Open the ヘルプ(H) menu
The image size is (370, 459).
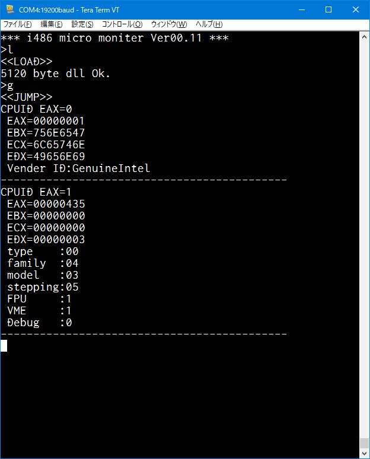[x=209, y=24]
